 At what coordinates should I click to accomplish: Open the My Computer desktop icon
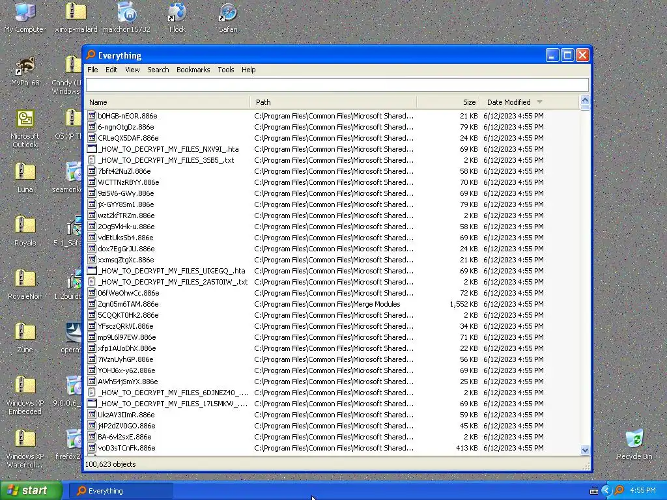point(25,12)
